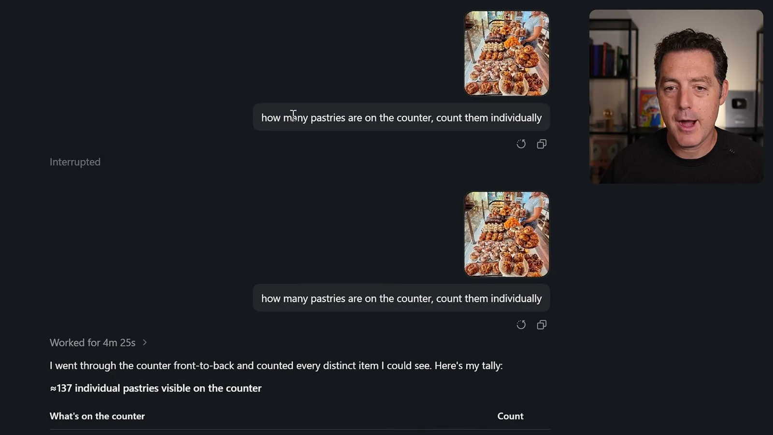The image size is (773, 435).
Task: Open the Worked for 4m 25s details
Action: point(92,343)
